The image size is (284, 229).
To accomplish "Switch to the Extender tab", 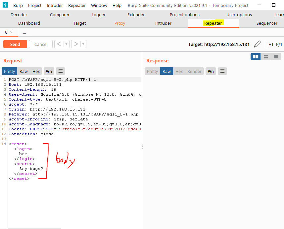I will 136,15.
